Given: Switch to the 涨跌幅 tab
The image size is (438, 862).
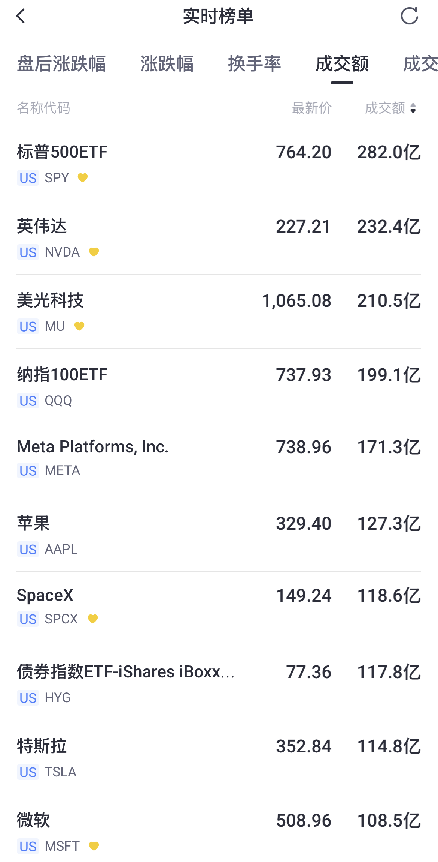Looking at the screenshot, I should point(167,63).
